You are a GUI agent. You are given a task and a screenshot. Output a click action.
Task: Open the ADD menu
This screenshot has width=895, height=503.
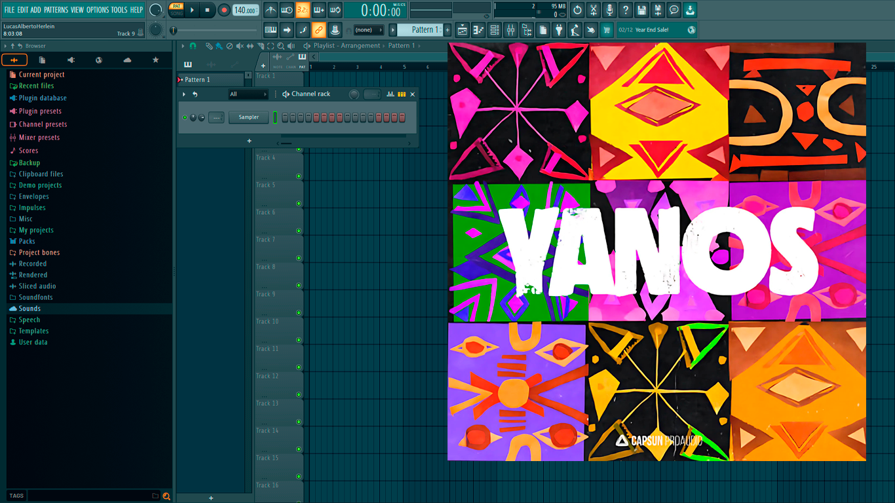click(x=35, y=10)
